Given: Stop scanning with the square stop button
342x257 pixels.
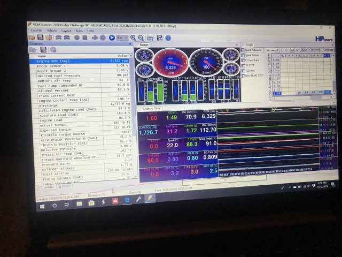Looking at the screenshot, I should (x=85, y=37).
